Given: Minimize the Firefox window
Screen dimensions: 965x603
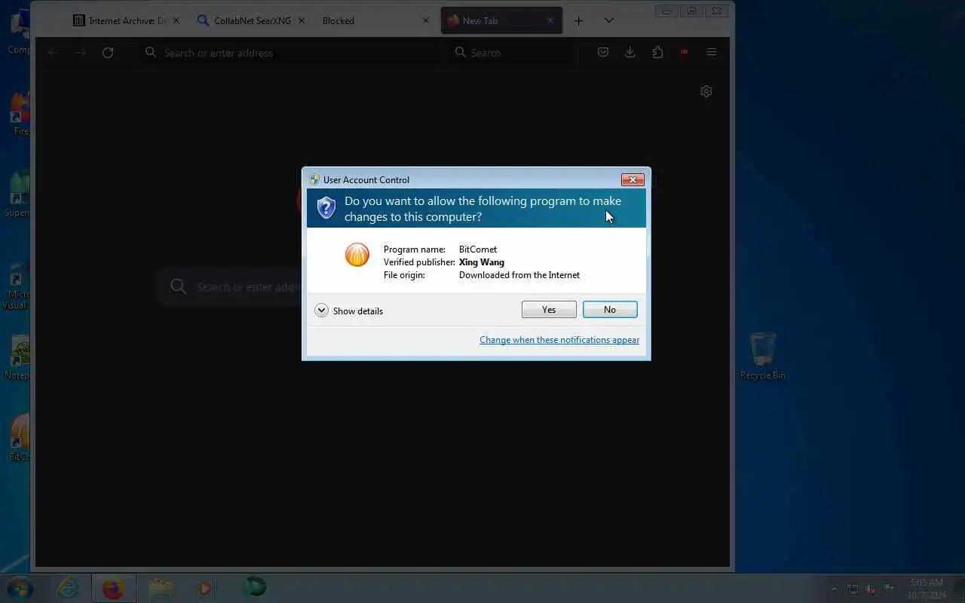Looking at the screenshot, I should (x=666, y=11).
